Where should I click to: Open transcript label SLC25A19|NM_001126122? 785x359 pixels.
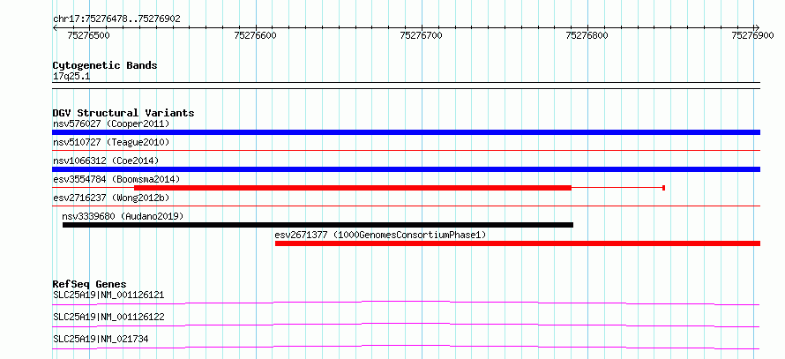(108, 317)
